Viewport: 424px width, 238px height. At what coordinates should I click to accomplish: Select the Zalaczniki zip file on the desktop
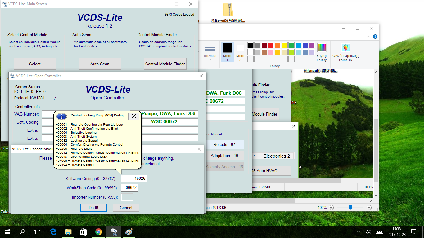tap(228, 13)
